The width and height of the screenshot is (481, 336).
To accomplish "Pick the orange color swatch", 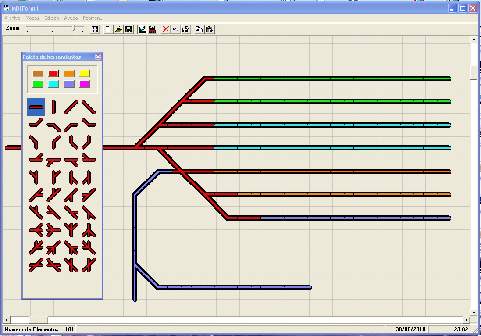I will click(69, 73).
